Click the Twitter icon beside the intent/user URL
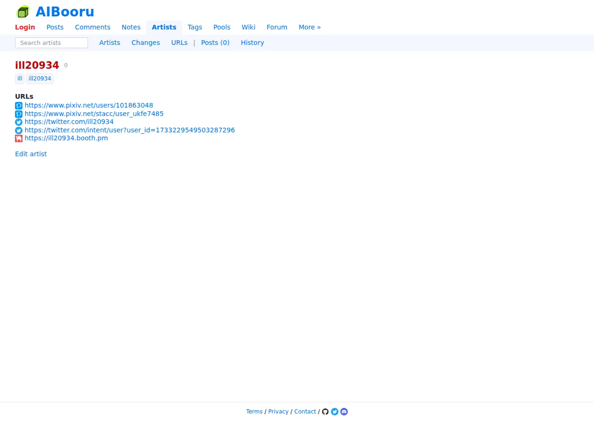 tap(19, 131)
